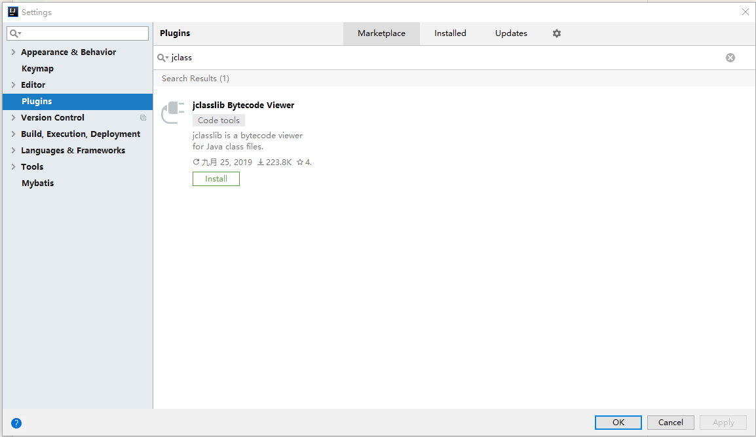Click the project-level icon beside Version Control

tap(143, 118)
